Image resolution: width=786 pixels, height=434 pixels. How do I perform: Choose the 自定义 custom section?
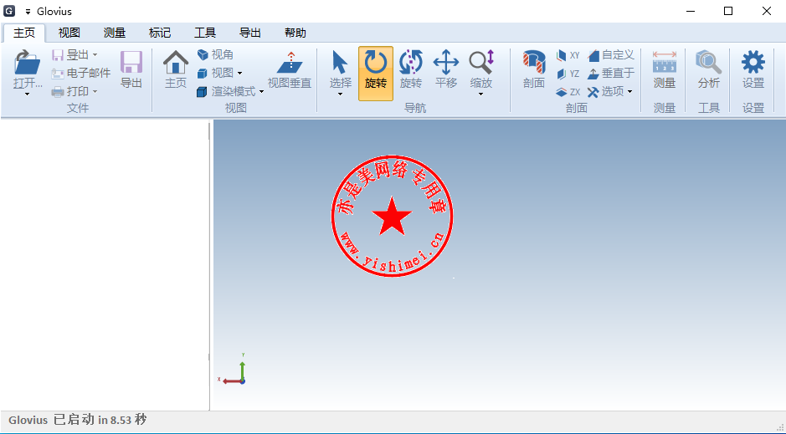tap(611, 55)
